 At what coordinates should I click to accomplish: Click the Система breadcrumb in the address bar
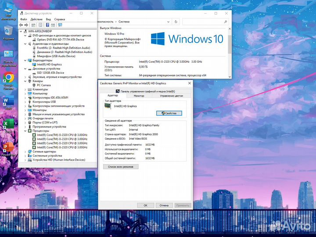(124, 22)
